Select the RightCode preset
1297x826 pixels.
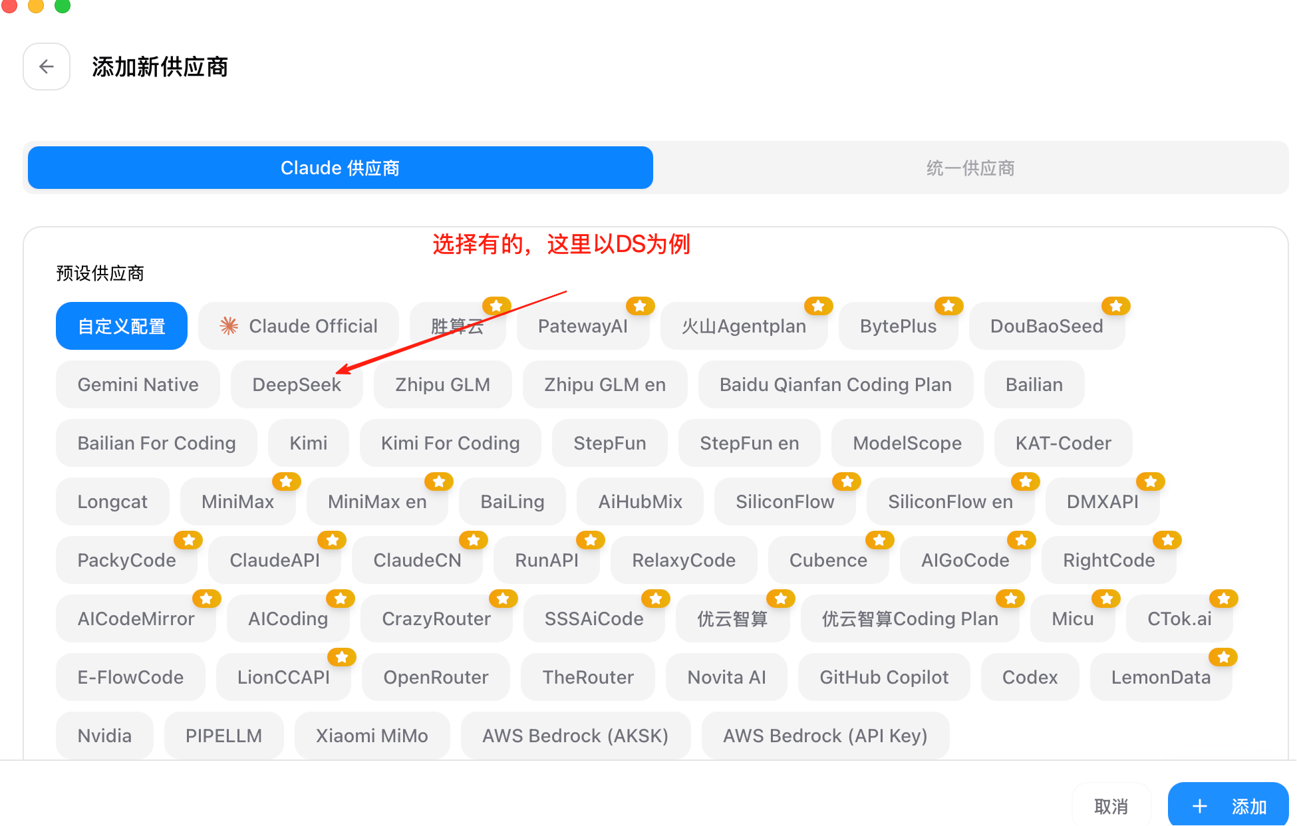1109,560
